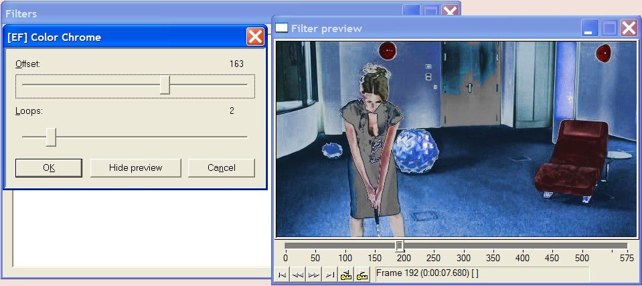642x286 pixels.
Task: Step backward one frame in preview
Action: (x=298, y=275)
